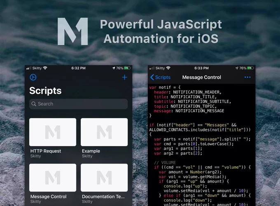Click Wi-Fi icon in right phone status bar
The image size is (280, 206).
coord(168,68)
